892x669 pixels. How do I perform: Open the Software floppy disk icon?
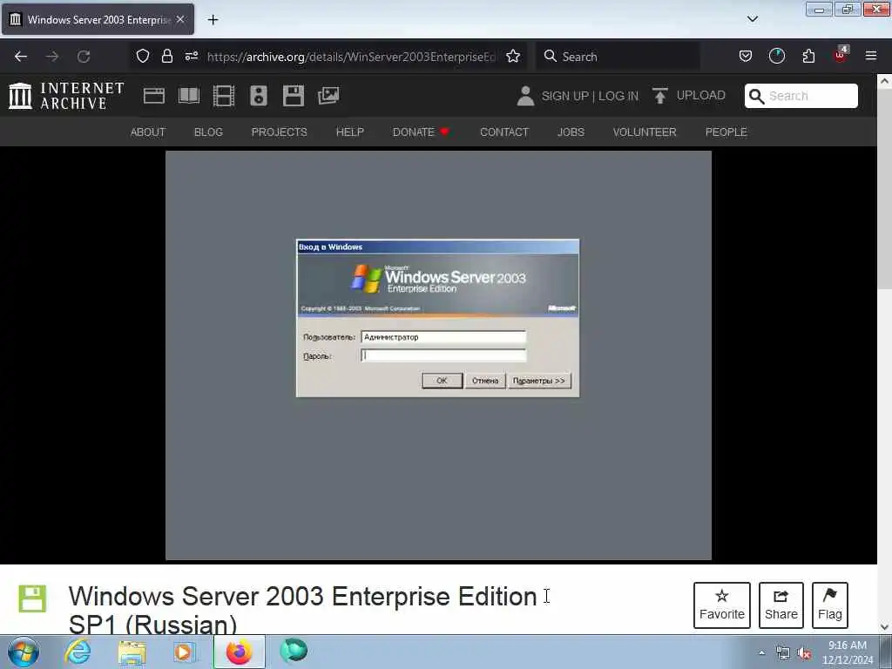click(294, 96)
